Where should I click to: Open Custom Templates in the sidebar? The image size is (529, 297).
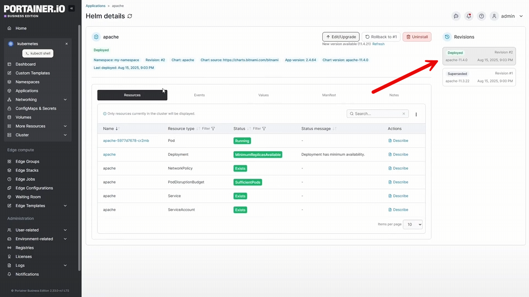tap(32, 73)
